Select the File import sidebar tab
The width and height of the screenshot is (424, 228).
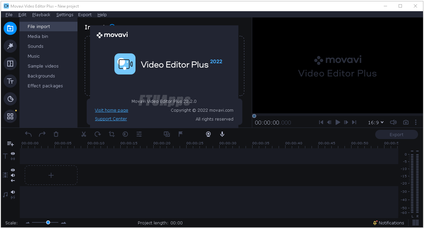48,26
